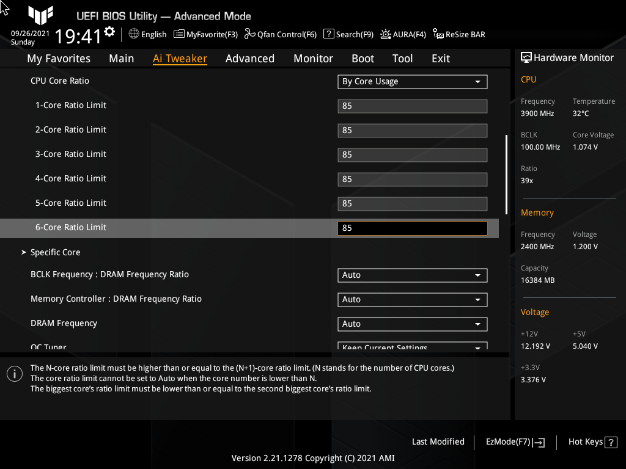Open the ReSize BAR setting
The image size is (626, 469).
click(458, 34)
